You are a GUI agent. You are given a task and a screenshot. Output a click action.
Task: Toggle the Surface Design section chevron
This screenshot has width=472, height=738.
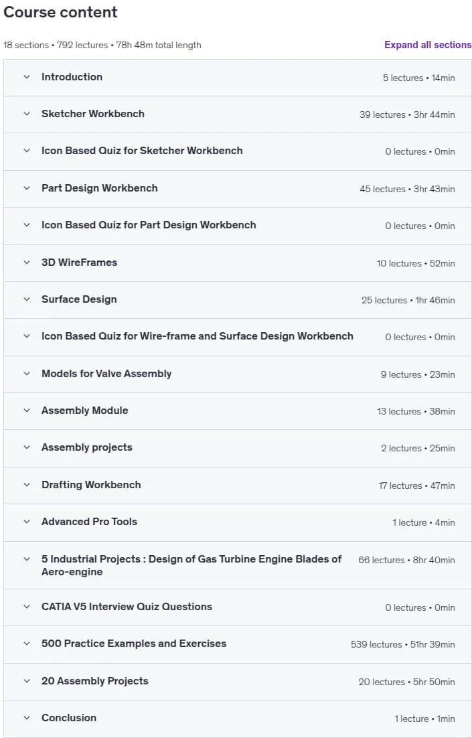27,299
